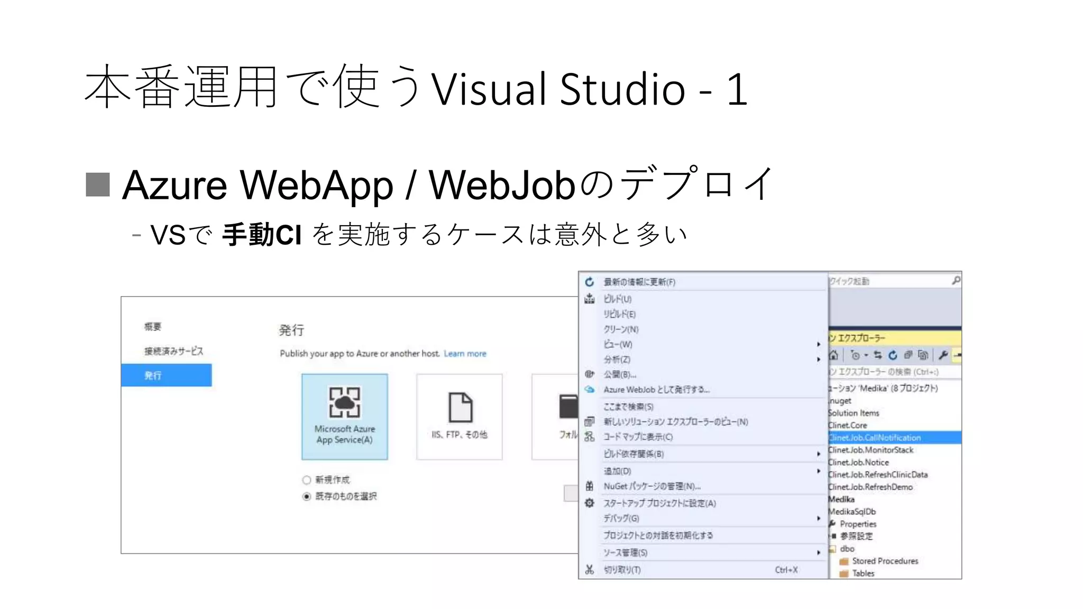The height and width of the screenshot is (609, 1083).
Task: Expand the 追加(D) submenu arrow
Action: [x=819, y=471]
